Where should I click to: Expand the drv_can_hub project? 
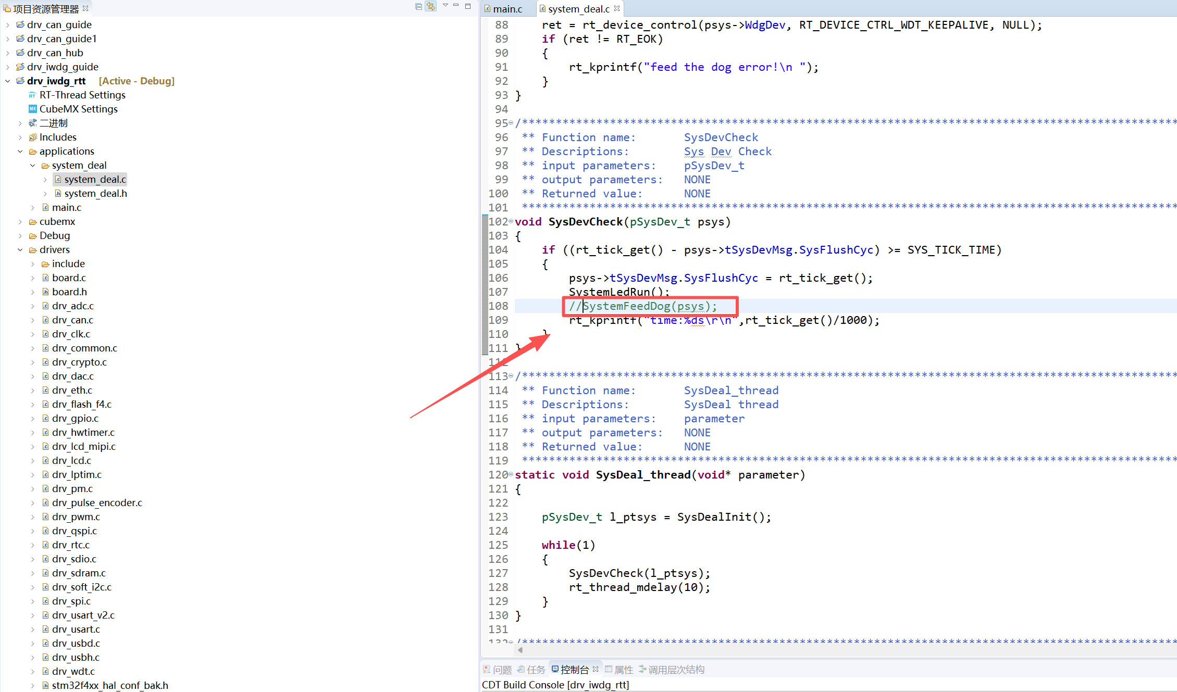pyautogui.click(x=7, y=53)
